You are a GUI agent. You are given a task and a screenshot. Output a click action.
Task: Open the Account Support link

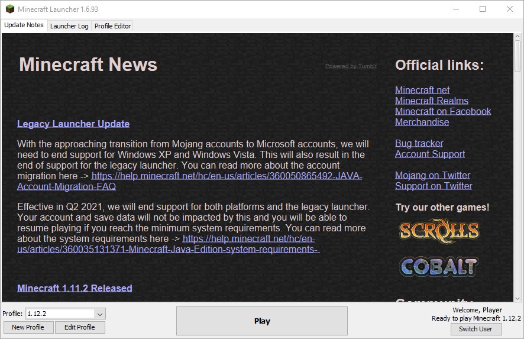(x=430, y=154)
